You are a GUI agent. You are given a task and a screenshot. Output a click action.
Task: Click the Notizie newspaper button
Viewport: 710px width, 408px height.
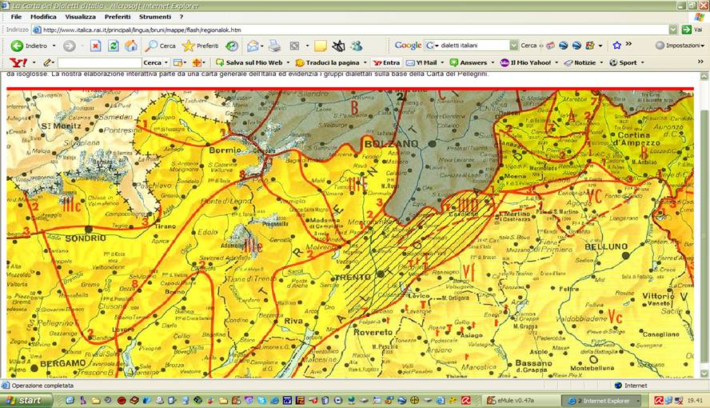580,62
